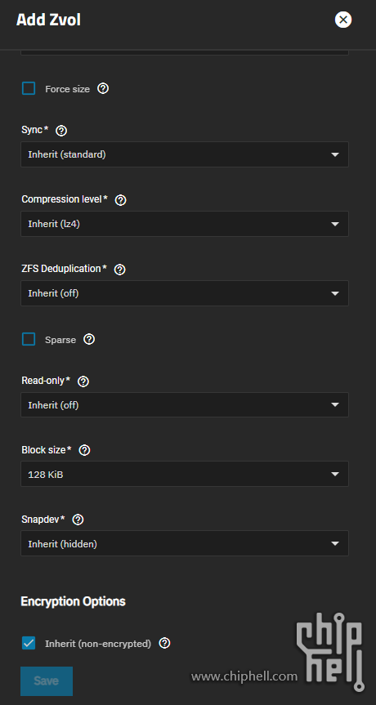Screen dimensions: 376x705
Task: Click the Save button
Action: (47, 681)
